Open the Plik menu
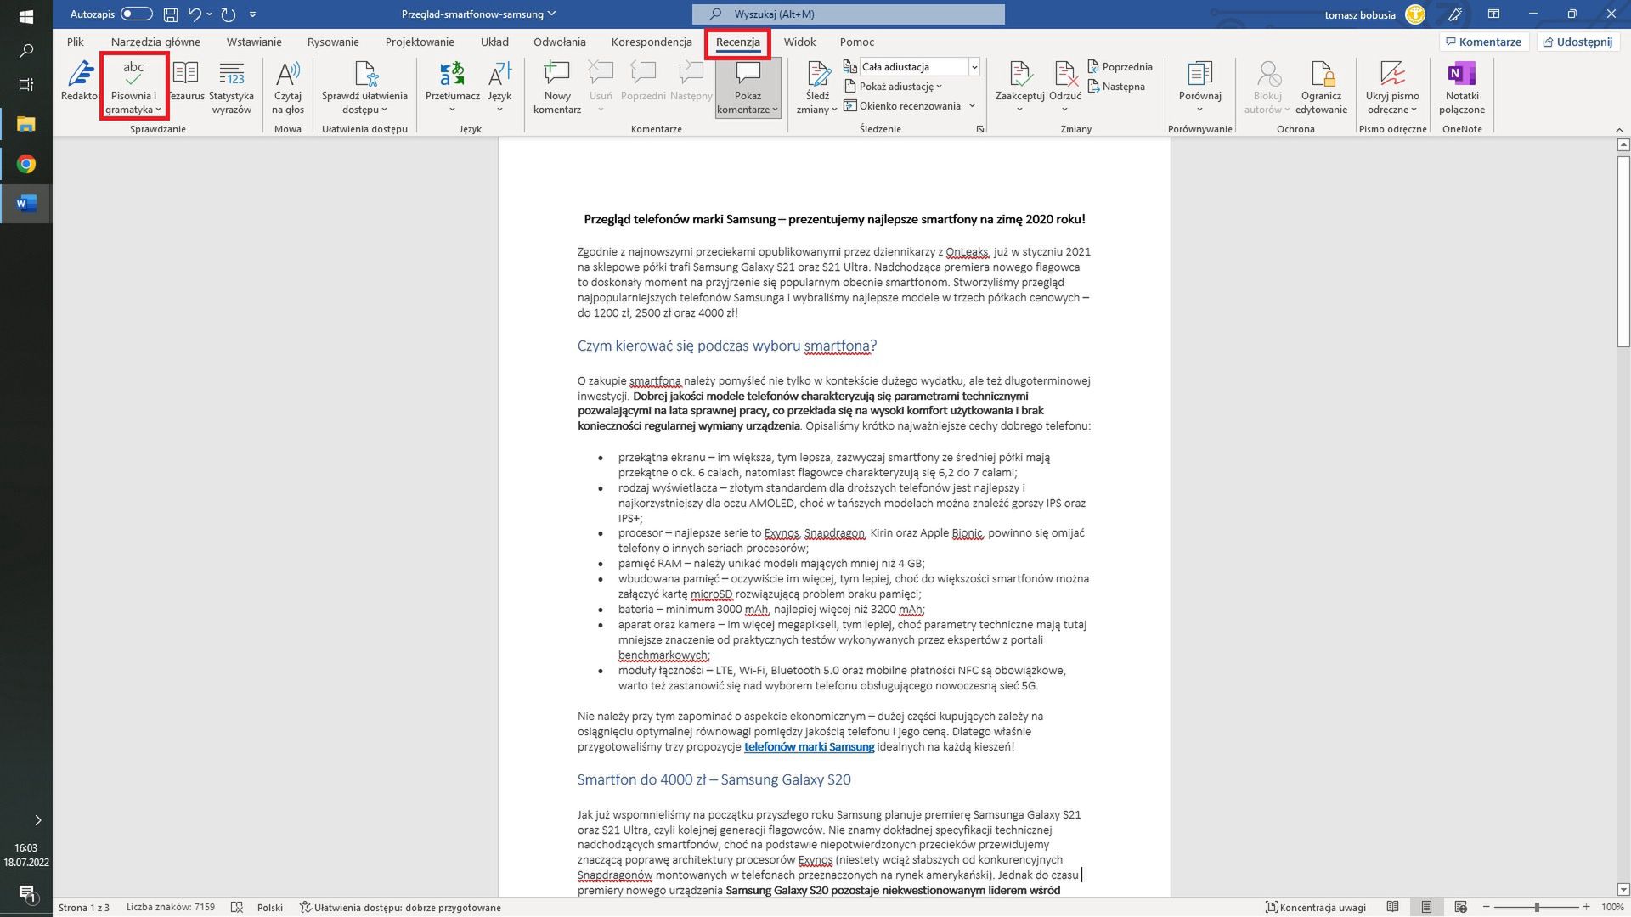Image resolution: width=1631 pixels, height=917 pixels. click(74, 42)
